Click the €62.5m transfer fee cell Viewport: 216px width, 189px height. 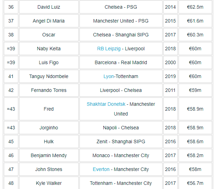click(x=195, y=7)
